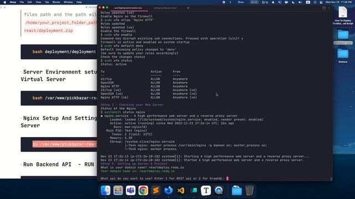This screenshot has height=199, width=355.
Task: Click the date and time in menu bar
Action: tap(339, 2)
